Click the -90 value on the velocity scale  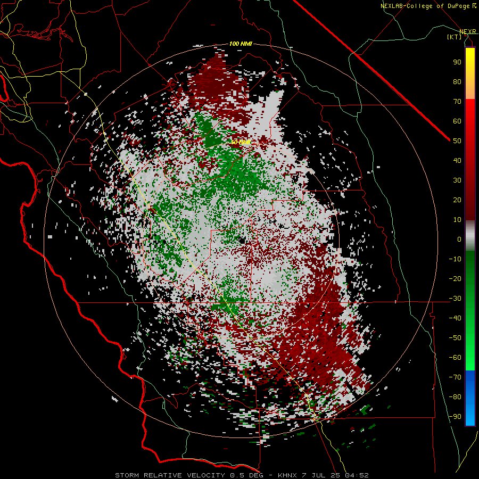455,417
